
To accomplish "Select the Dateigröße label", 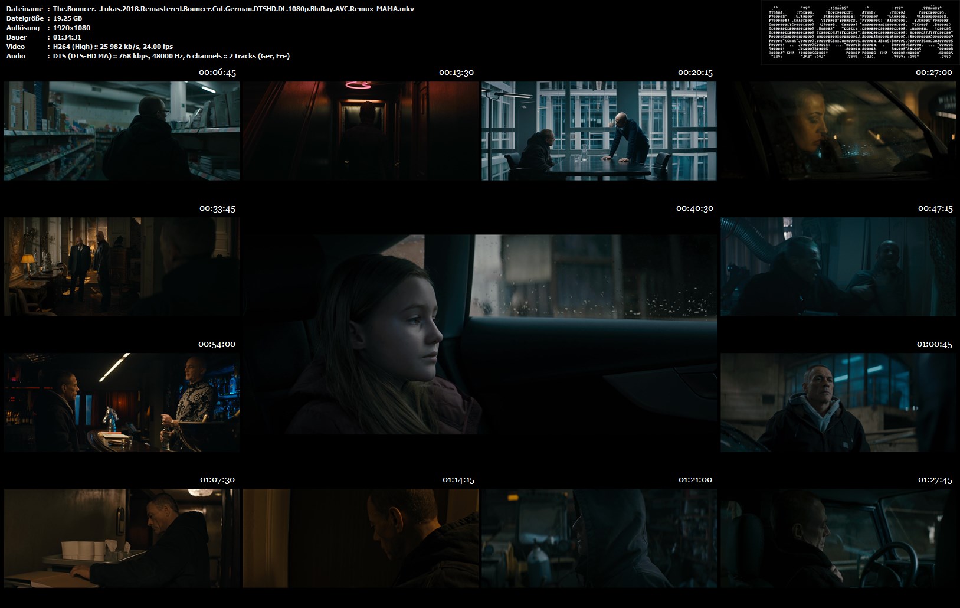I will coord(24,18).
